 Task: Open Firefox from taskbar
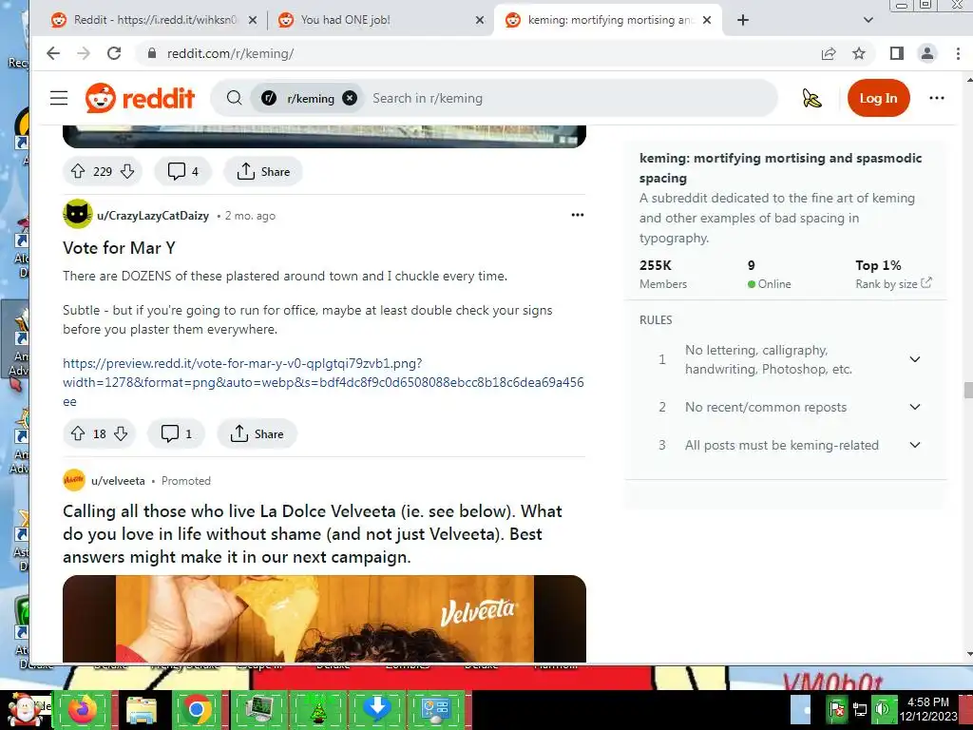tap(83, 709)
